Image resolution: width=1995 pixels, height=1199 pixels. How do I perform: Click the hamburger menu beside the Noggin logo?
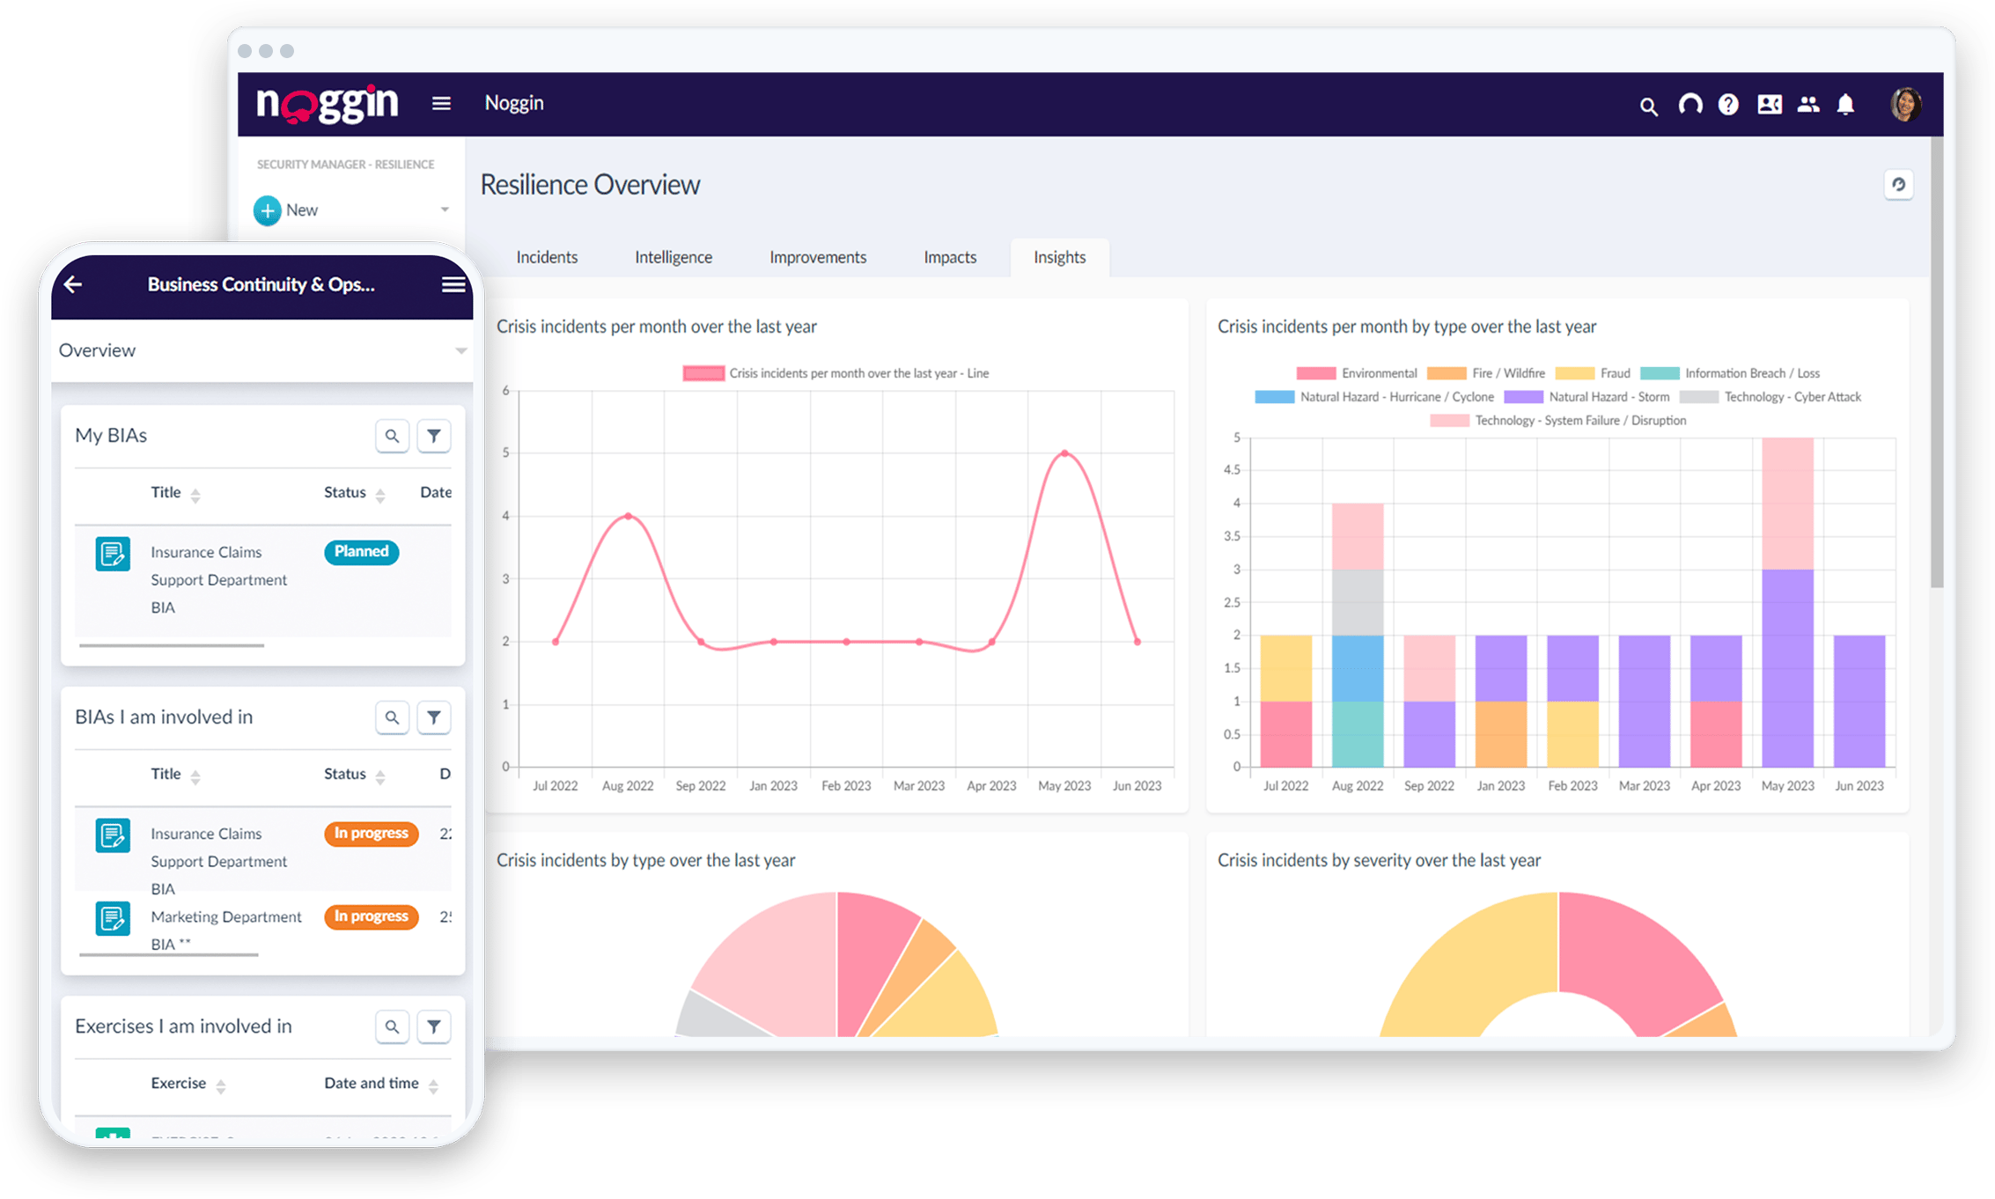click(x=440, y=103)
